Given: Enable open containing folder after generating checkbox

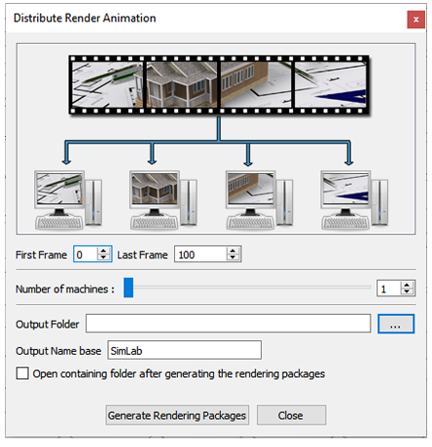Looking at the screenshot, I should (x=22, y=373).
